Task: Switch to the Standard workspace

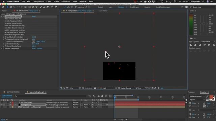Action: point(121,7)
